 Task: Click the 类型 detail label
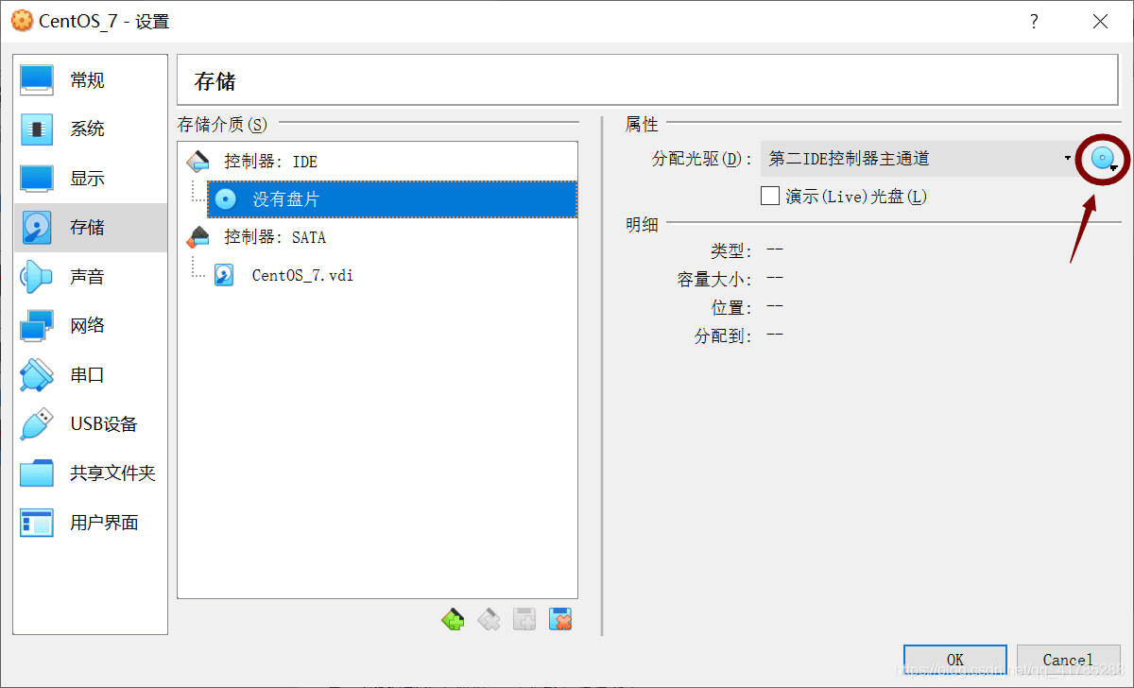click(732, 251)
